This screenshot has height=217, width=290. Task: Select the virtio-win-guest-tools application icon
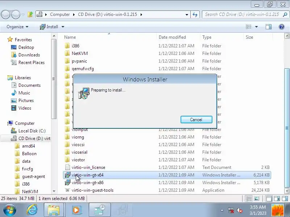(x=67, y=190)
